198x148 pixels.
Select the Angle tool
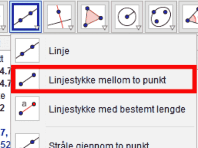(x=189, y=17)
